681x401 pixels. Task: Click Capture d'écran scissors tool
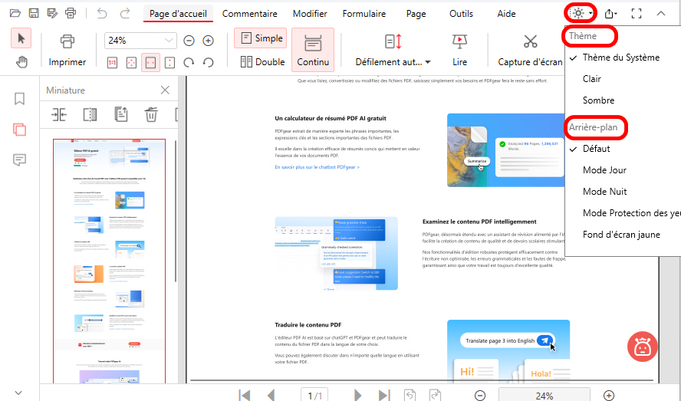530,51
